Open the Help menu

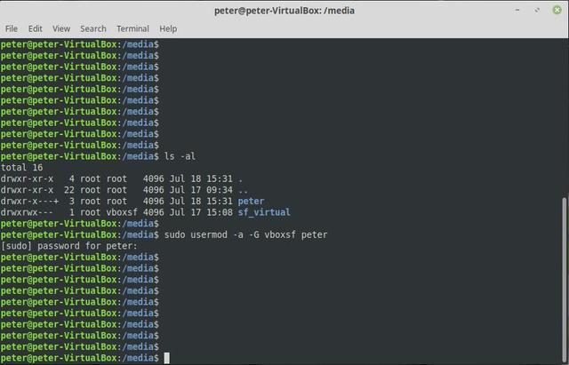tap(168, 28)
